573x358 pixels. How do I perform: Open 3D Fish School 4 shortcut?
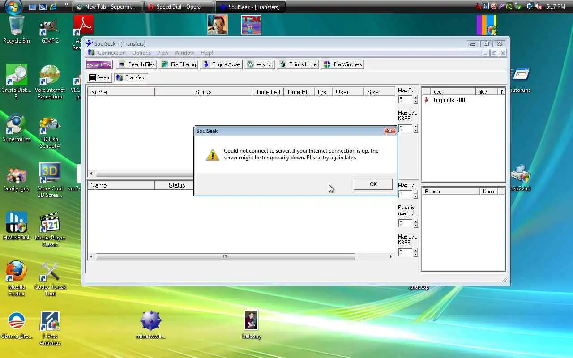[x=50, y=132]
